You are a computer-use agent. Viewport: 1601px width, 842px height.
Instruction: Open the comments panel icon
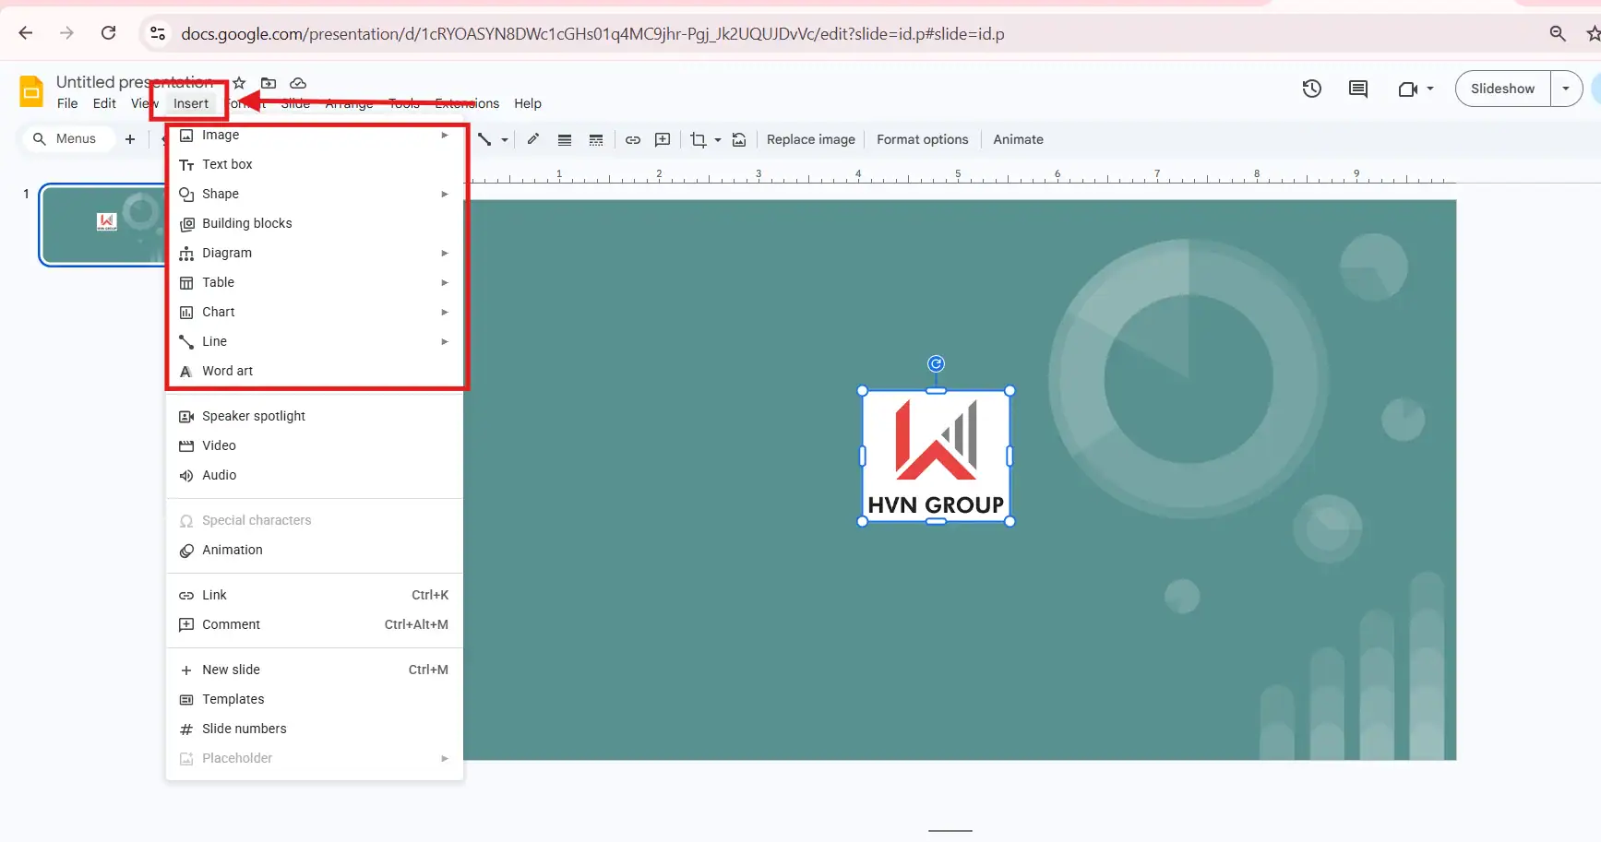click(x=1357, y=89)
